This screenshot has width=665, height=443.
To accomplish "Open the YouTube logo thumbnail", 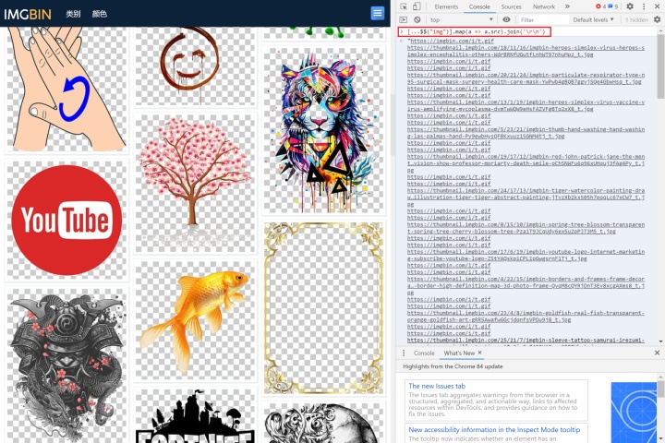I will 66,220.
